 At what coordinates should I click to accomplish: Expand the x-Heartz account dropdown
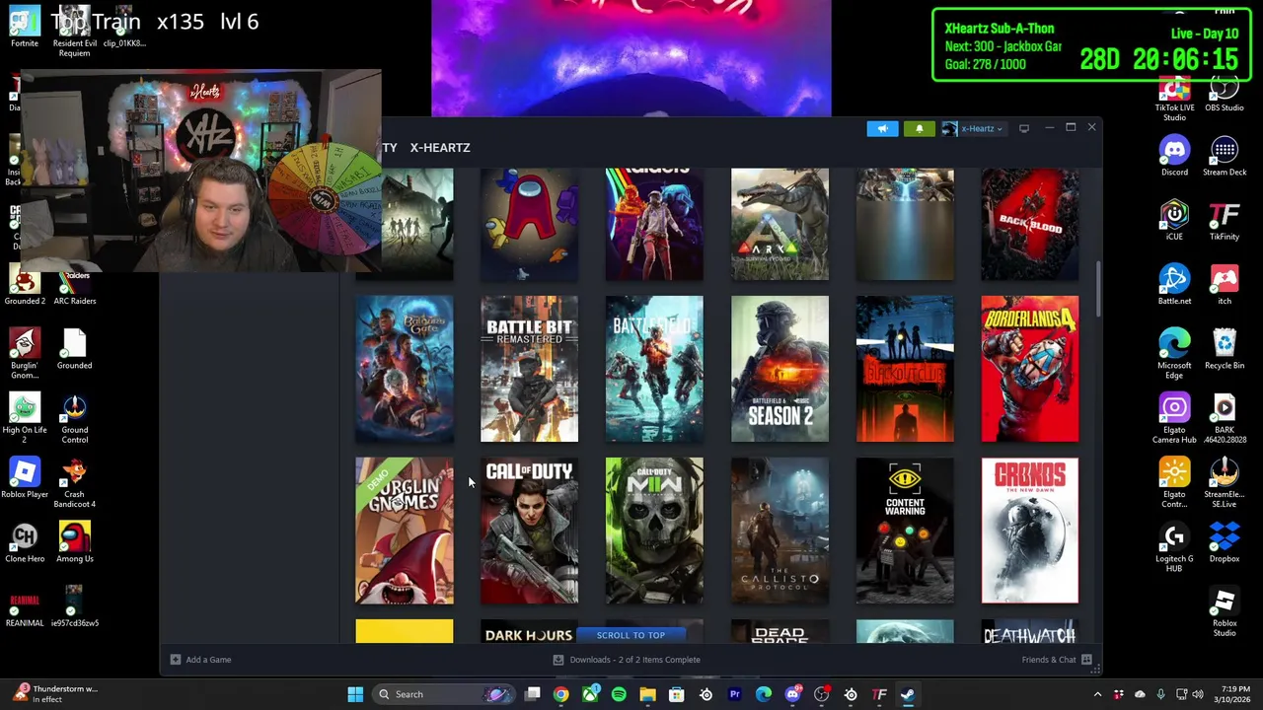click(973, 128)
